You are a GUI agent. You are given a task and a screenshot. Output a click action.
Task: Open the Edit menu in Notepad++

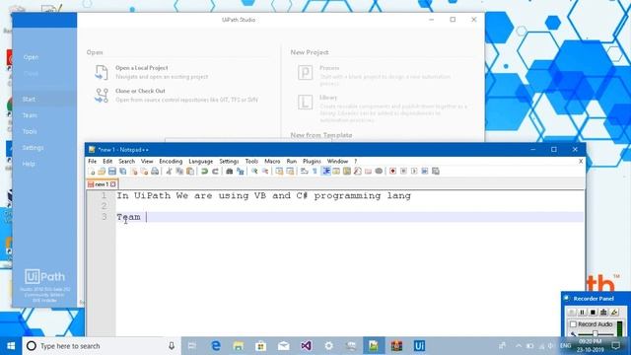pyautogui.click(x=107, y=161)
